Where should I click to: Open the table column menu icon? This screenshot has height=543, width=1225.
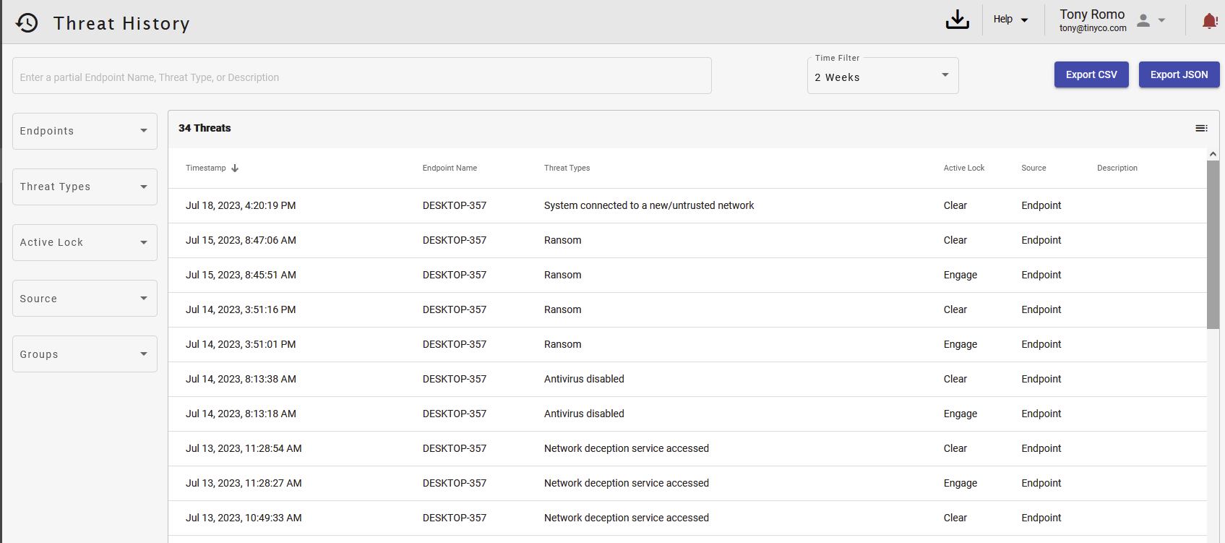pos(1201,128)
